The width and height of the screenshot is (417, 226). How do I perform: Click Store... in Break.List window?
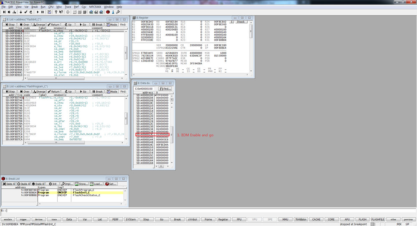[x=82, y=184]
